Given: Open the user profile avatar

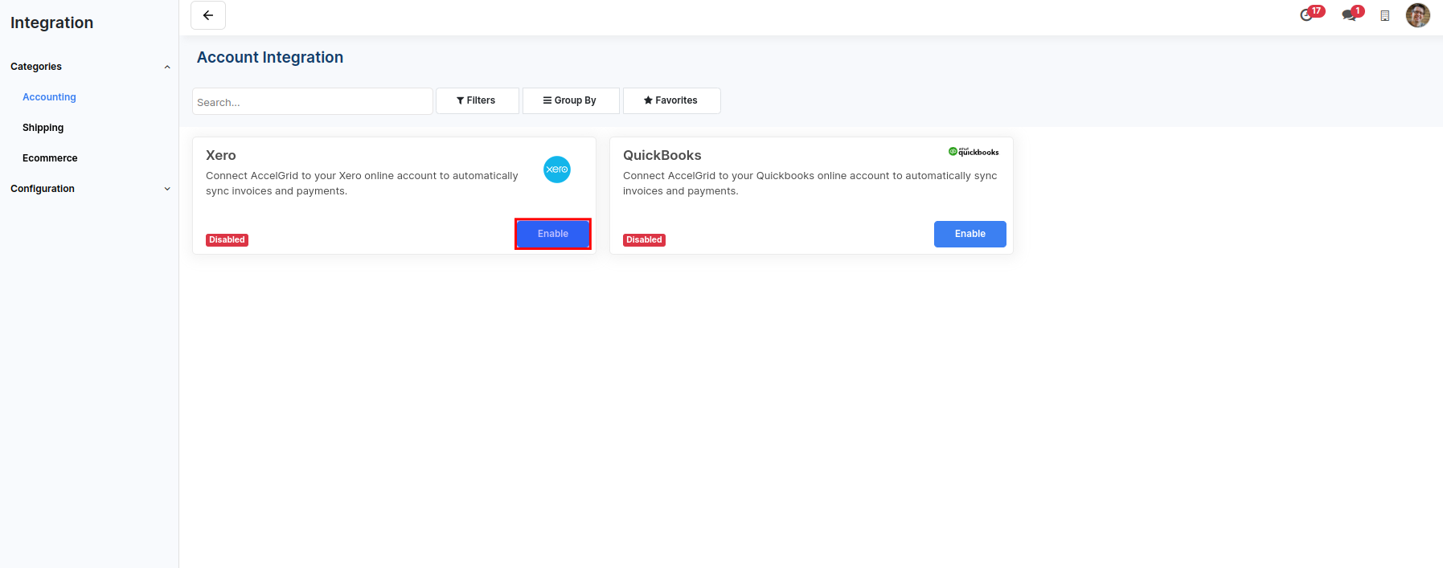Looking at the screenshot, I should (x=1417, y=15).
